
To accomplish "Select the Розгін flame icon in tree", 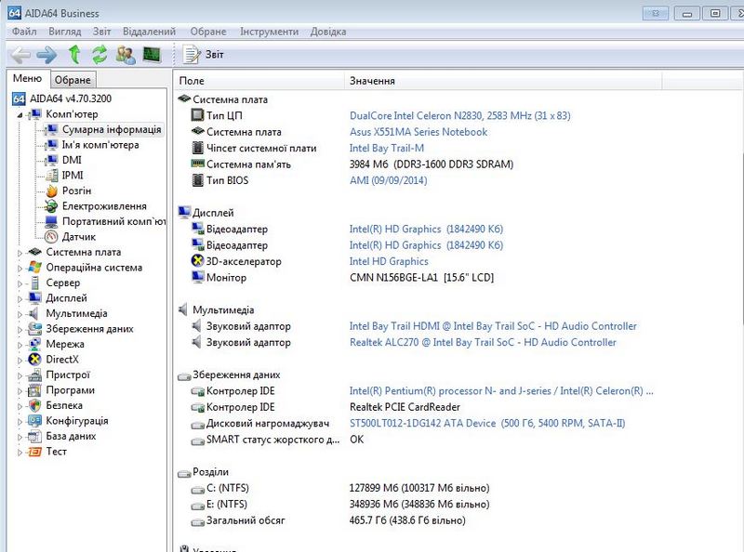I will click(x=52, y=191).
